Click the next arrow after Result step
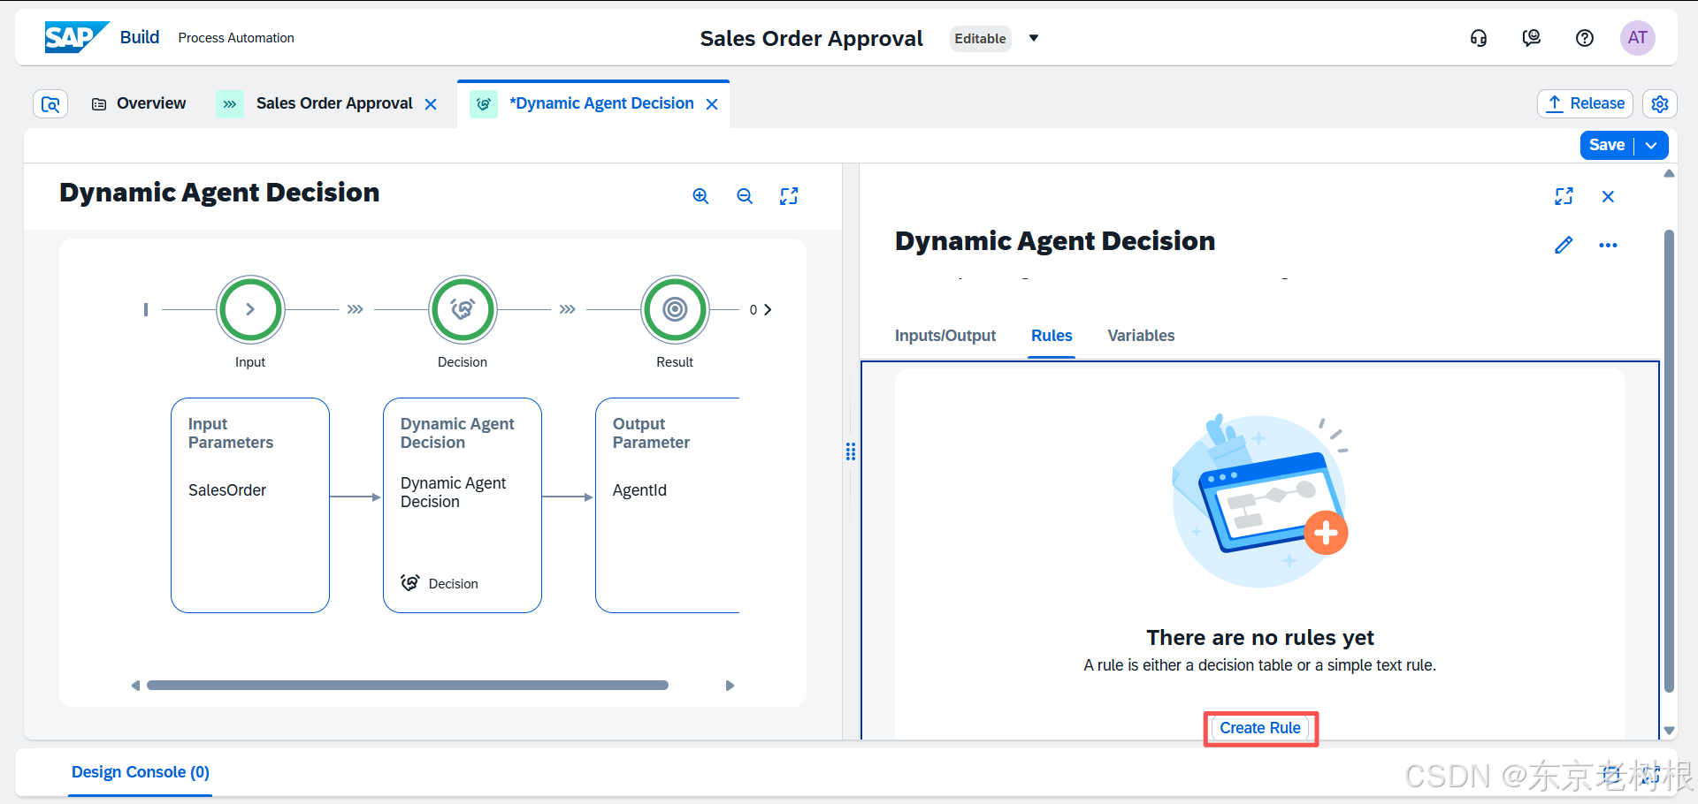Screen dimensions: 1698x804 (768, 309)
